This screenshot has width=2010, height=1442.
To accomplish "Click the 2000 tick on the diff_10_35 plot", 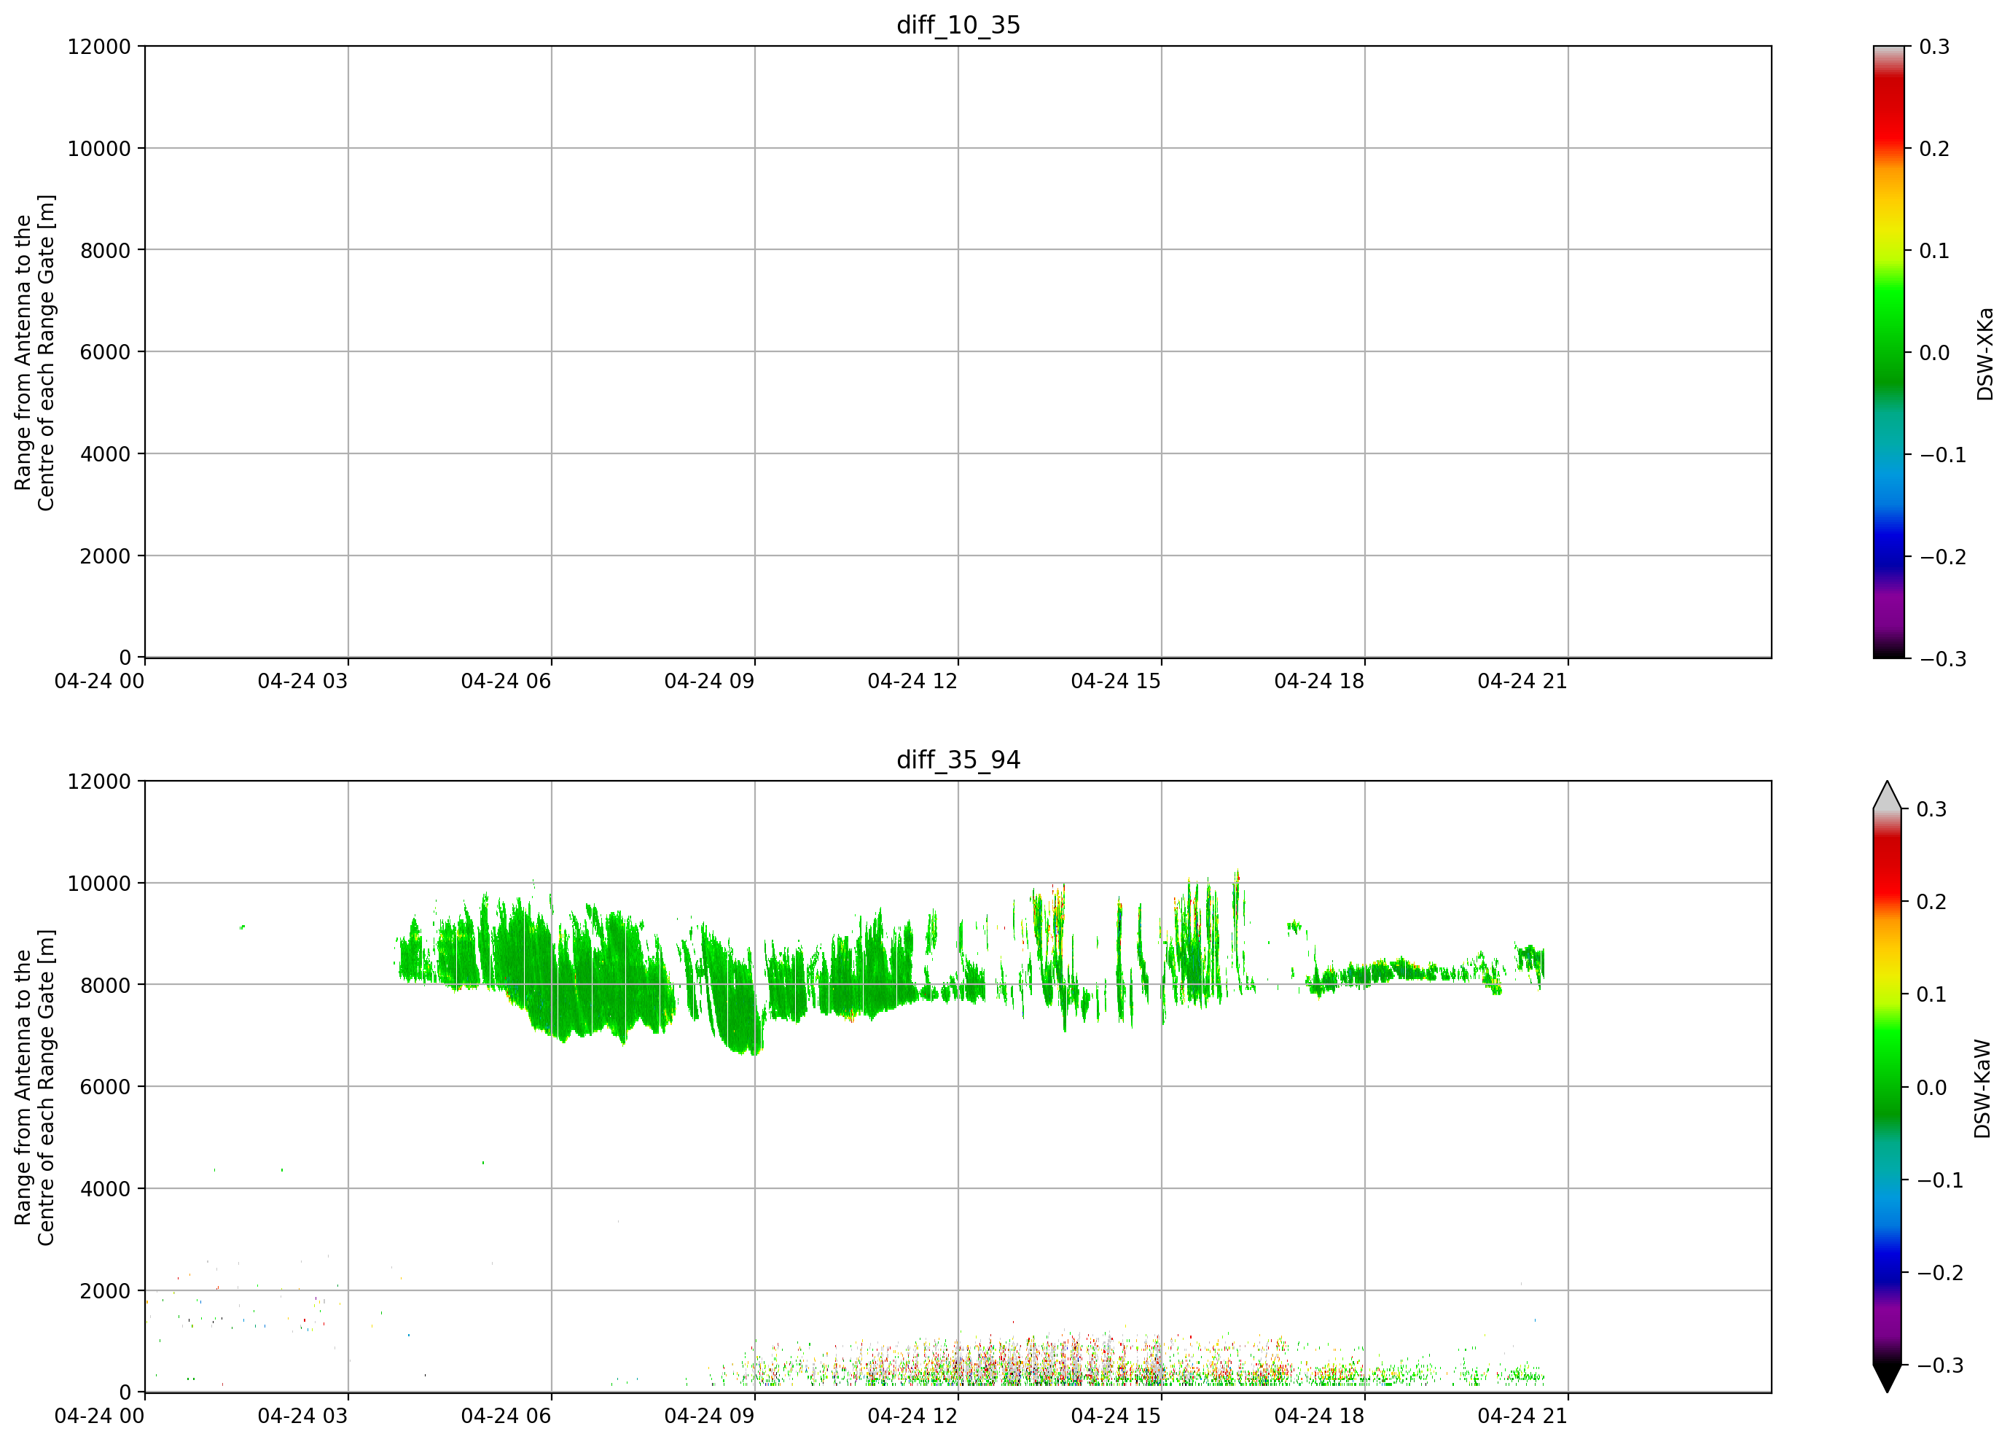I will [106, 556].
